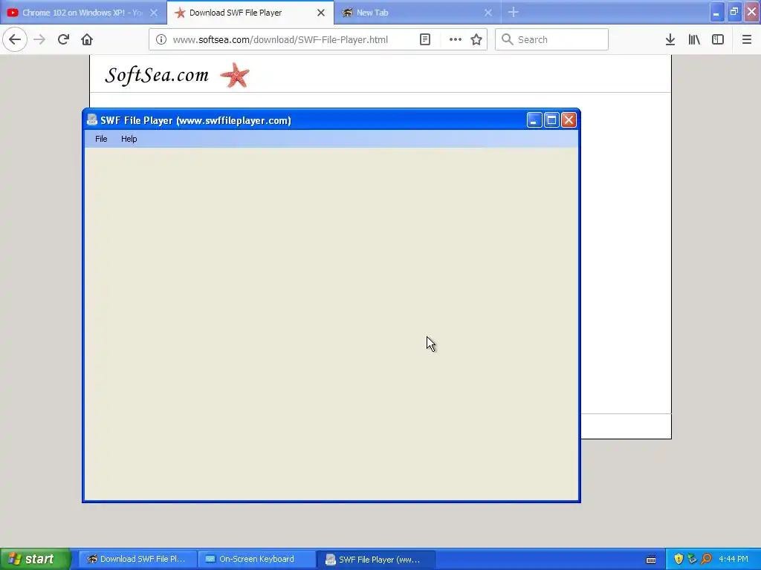
Task: Click the yellow security shield tray icon
Action: pos(679,560)
